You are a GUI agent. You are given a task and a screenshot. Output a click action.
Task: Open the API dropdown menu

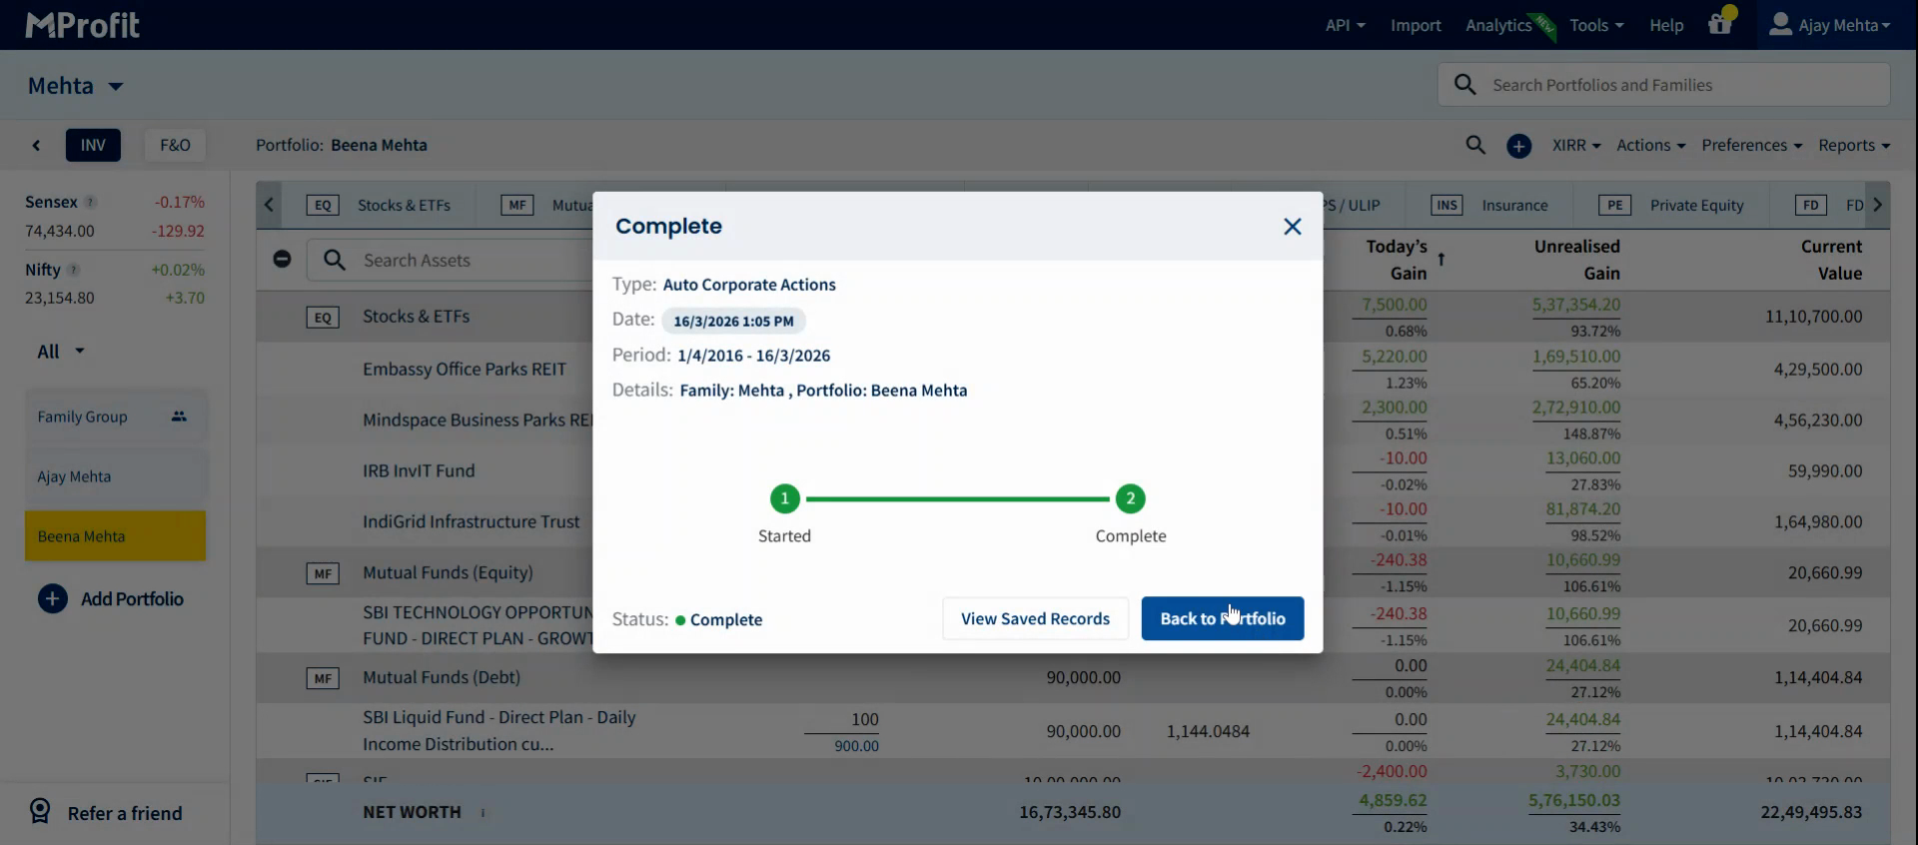(x=1345, y=25)
